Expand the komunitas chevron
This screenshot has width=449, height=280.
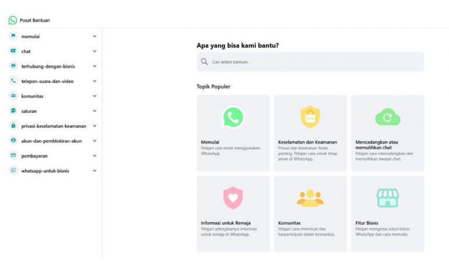pyautogui.click(x=94, y=96)
